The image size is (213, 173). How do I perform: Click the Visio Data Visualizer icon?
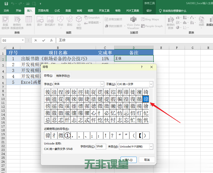pos(133,23)
